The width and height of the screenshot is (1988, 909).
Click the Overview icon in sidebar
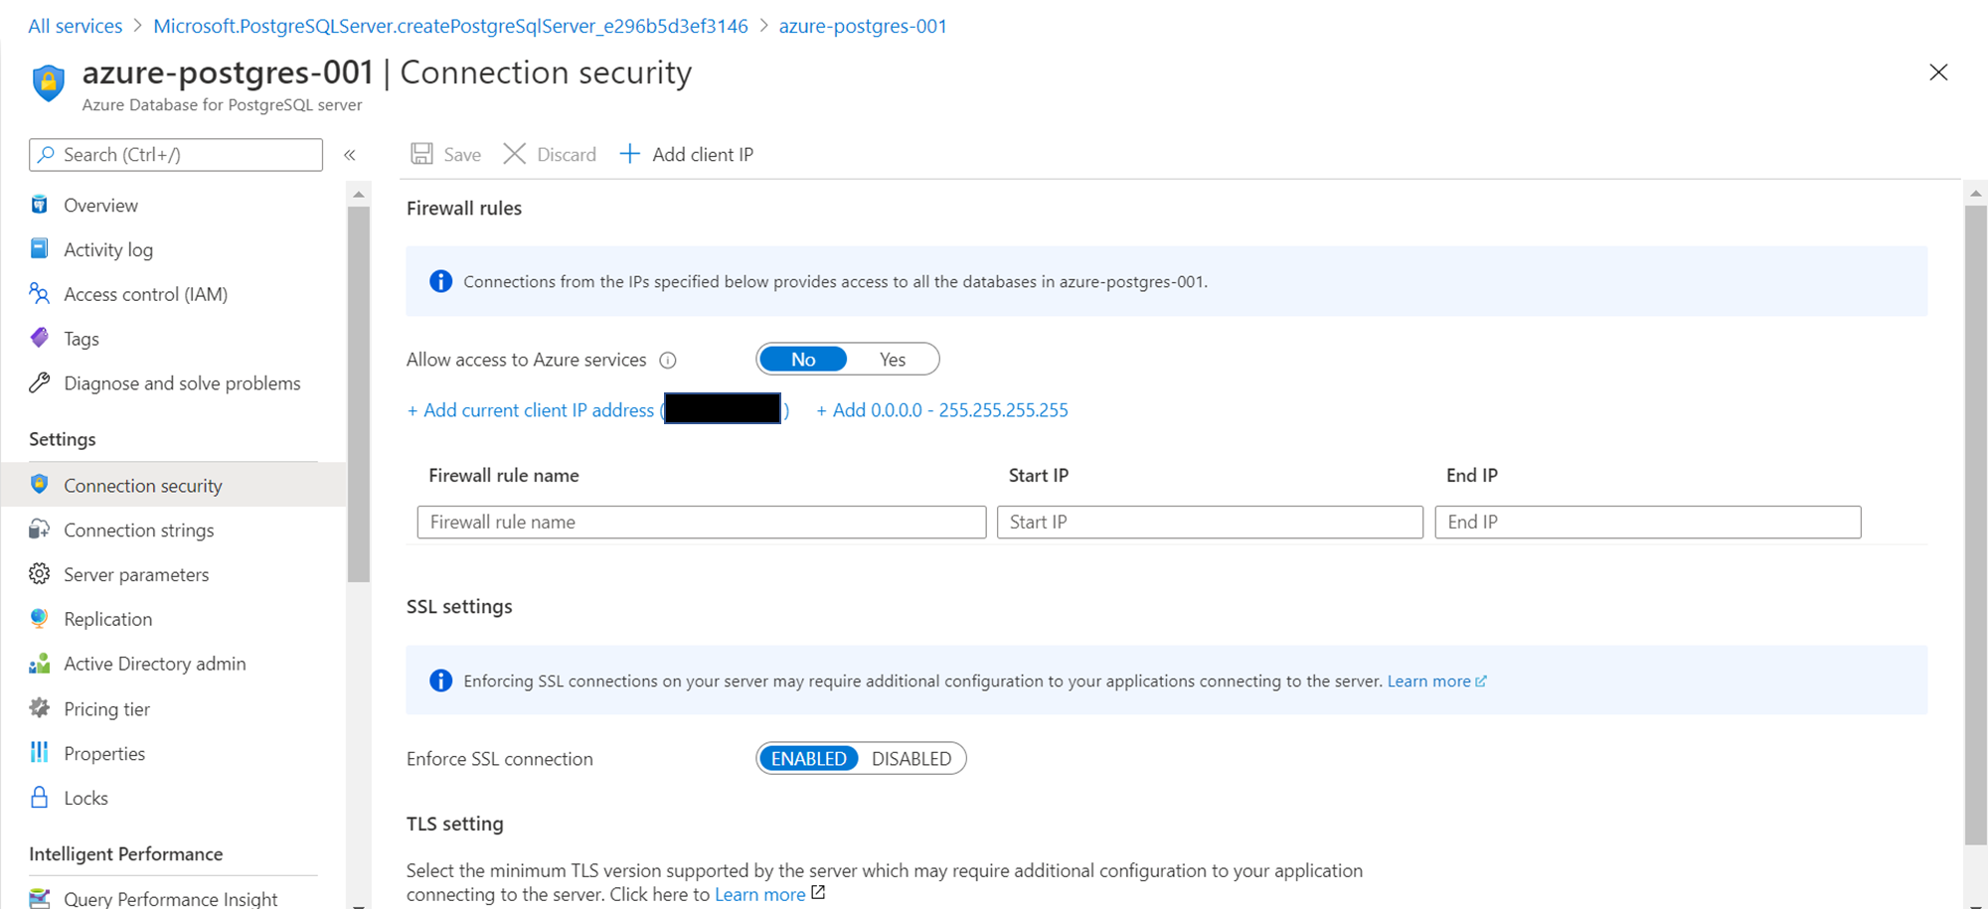(x=40, y=205)
